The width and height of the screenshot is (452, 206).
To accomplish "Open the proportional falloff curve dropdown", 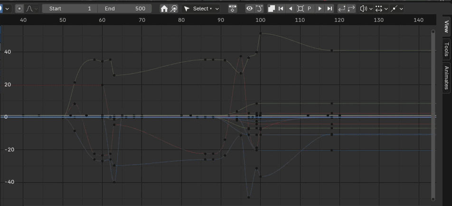I will point(32,9).
